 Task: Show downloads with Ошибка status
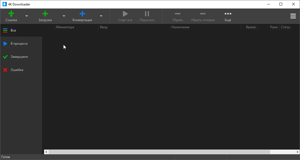(x=17, y=70)
